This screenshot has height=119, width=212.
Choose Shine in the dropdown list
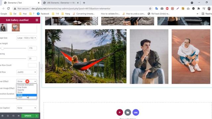[26, 93]
